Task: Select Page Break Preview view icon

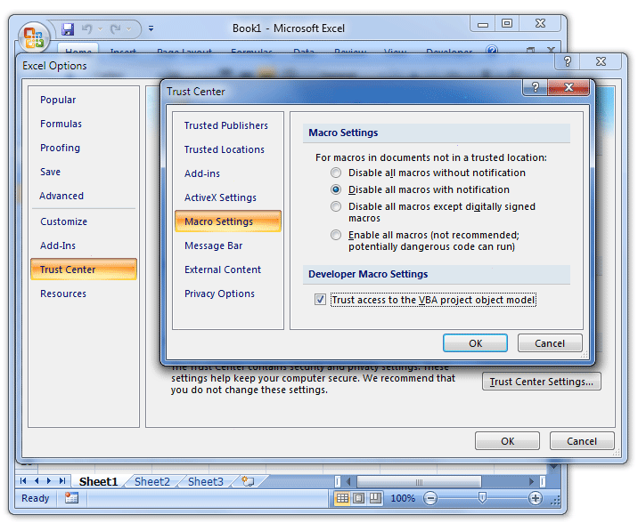Action: (x=375, y=498)
